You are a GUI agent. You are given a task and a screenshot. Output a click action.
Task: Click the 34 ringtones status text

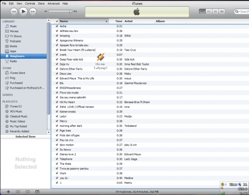(137, 192)
